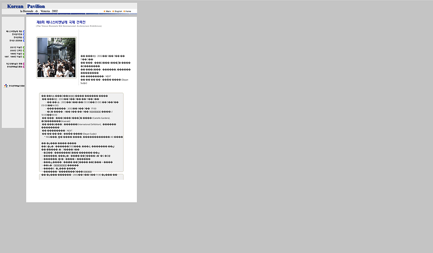Screen dimensions: 433x253
Task: Click the text "International Exhibition" in the details box
Action: tap(90, 125)
